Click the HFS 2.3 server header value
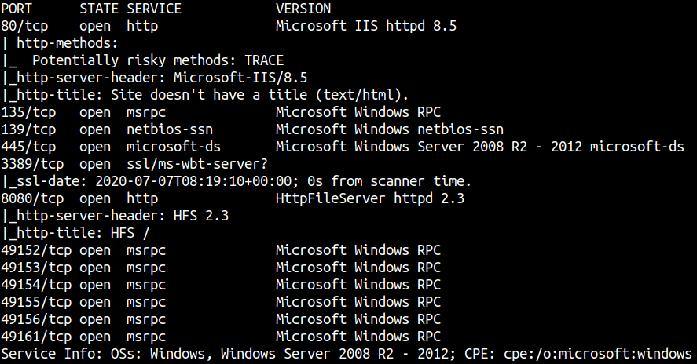The image size is (697, 364). click(201, 217)
